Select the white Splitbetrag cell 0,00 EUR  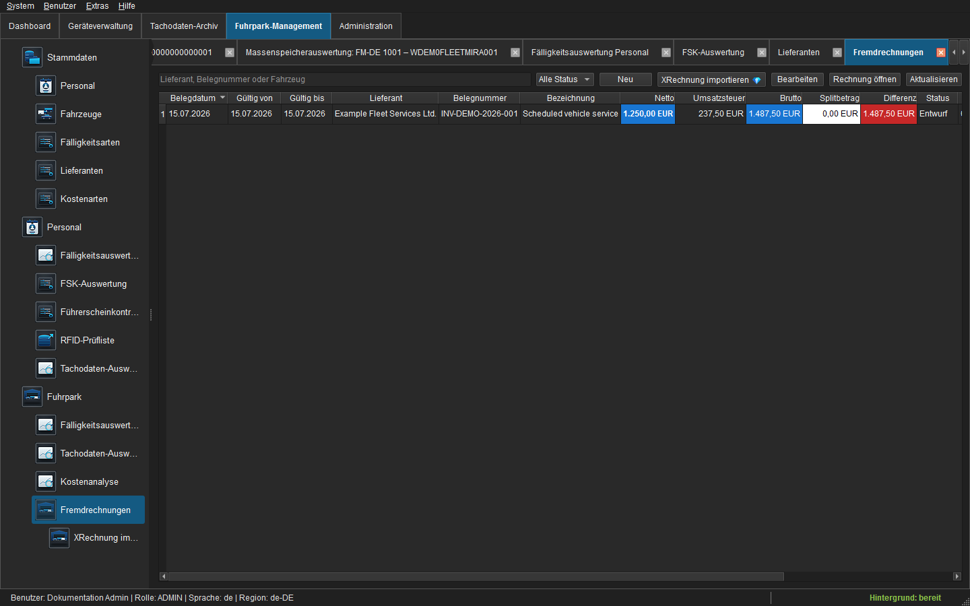tap(832, 114)
